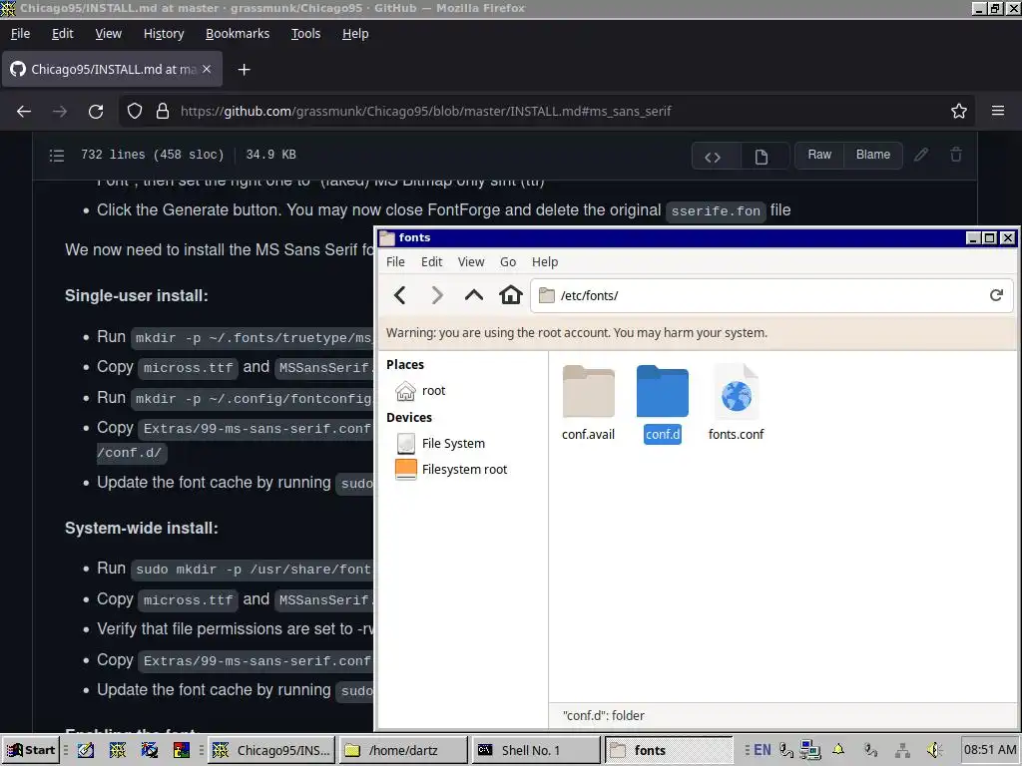Open Firefox File menu
Screen dimensions: 1022x766
pos(20,34)
